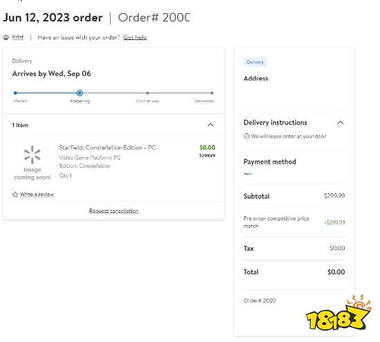Screen dimensions: 380x342
Task: Click the payment method logo icon
Action: coord(247,174)
